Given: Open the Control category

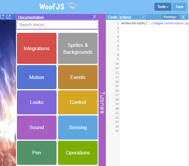Looking at the screenshot, I should (78, 102).
